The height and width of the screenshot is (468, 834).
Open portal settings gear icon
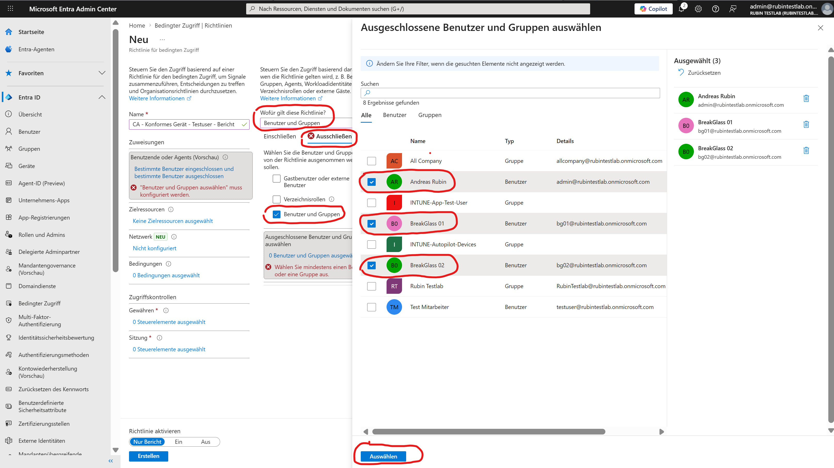pyautogui.click(x=698, y=9)
